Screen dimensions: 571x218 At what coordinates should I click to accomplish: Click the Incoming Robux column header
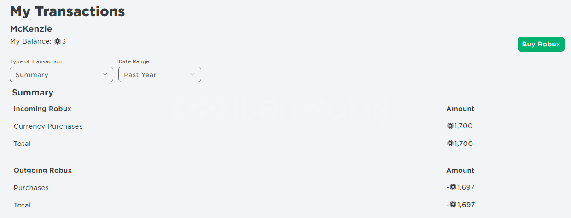coord(42,109)
